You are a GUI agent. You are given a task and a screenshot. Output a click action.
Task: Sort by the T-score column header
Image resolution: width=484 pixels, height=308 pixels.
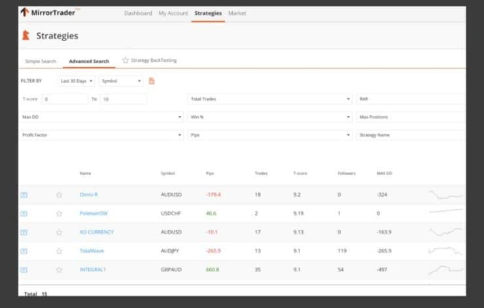click(300, 173)
